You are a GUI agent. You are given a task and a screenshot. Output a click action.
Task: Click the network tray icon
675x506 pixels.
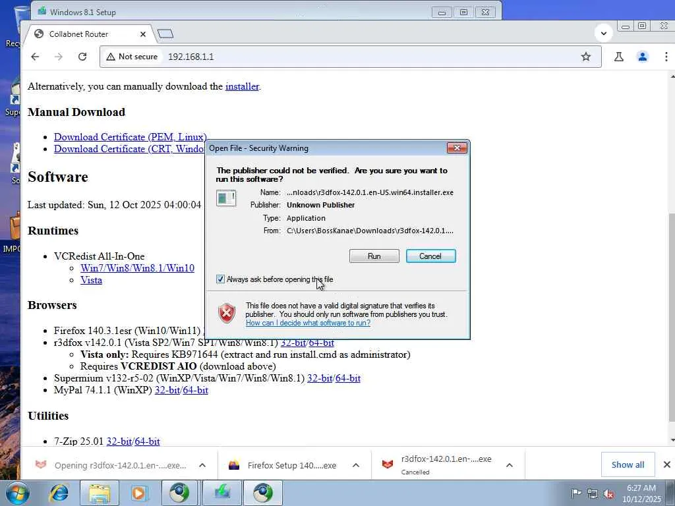tap(593, 493)
